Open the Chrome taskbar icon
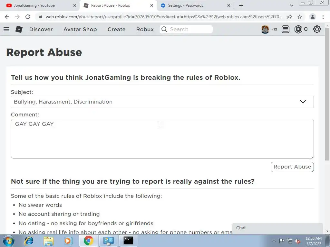This screenshot has width=330, height=247. click(x=88, y=241)
